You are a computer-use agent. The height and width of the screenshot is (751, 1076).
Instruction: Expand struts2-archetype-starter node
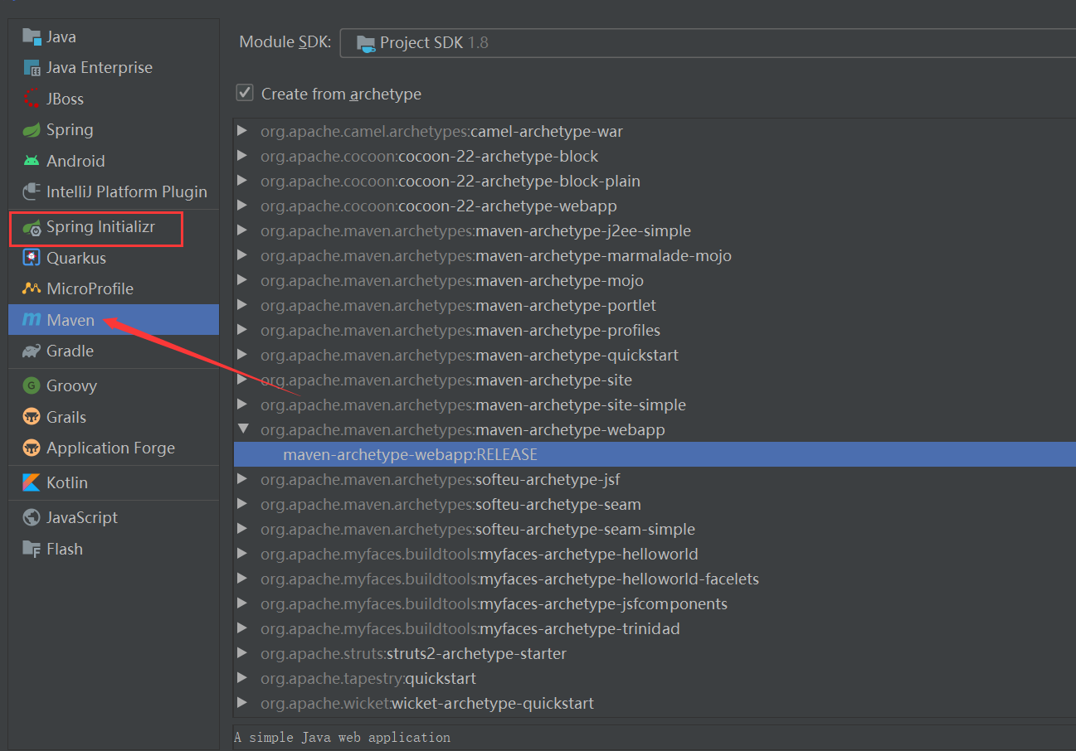click(x=242, y=653)
